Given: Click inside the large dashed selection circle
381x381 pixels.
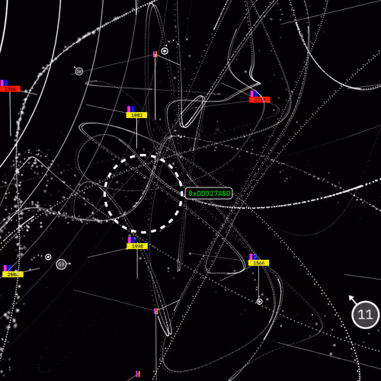Looking at the screenshot, I should 143,194.
